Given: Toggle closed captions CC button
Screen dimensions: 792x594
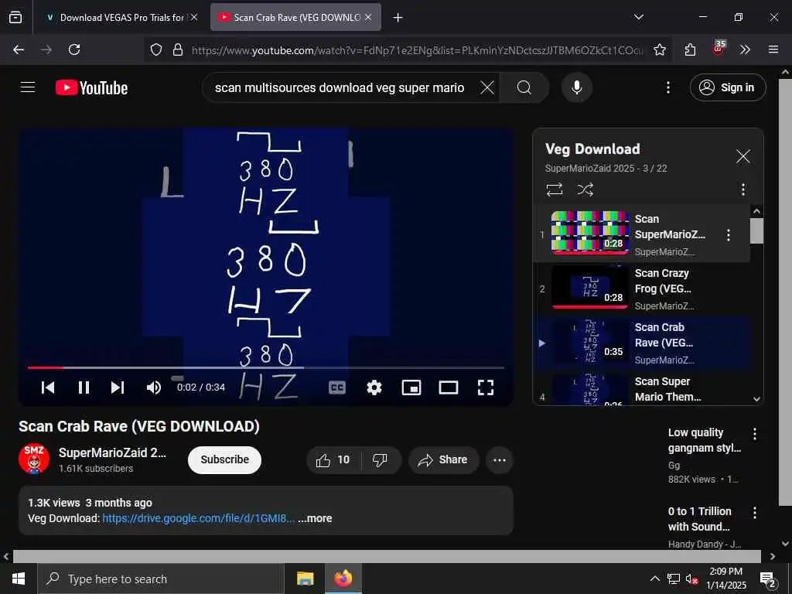Looking at the screenshot, I should [337, 387].
